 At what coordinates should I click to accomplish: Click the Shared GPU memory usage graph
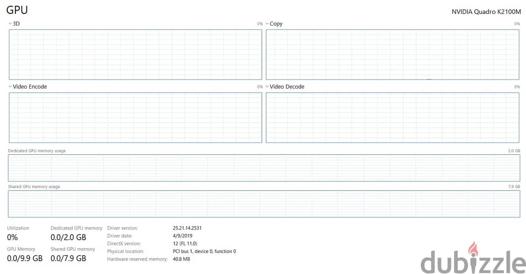264,204
